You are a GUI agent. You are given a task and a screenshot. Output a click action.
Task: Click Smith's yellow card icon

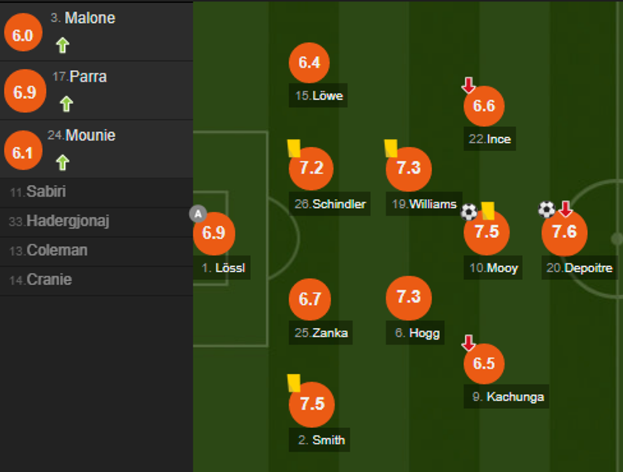tap(294, 384)
